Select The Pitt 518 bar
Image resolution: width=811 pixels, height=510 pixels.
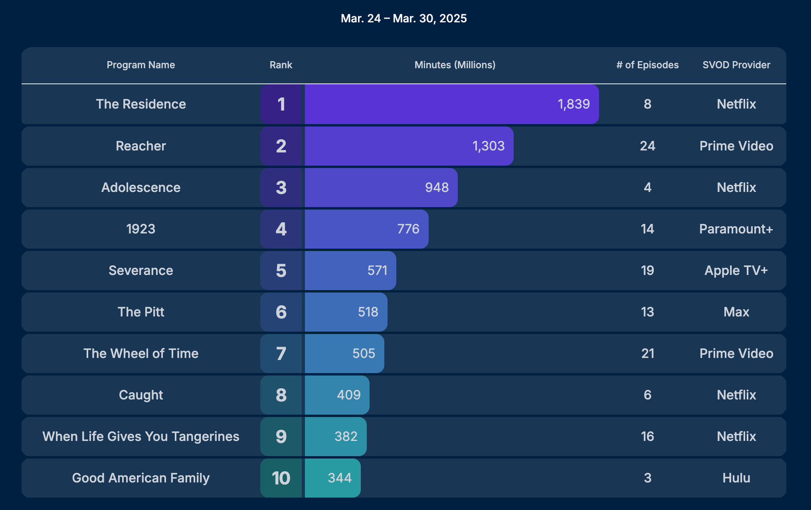tap(346, 312)
